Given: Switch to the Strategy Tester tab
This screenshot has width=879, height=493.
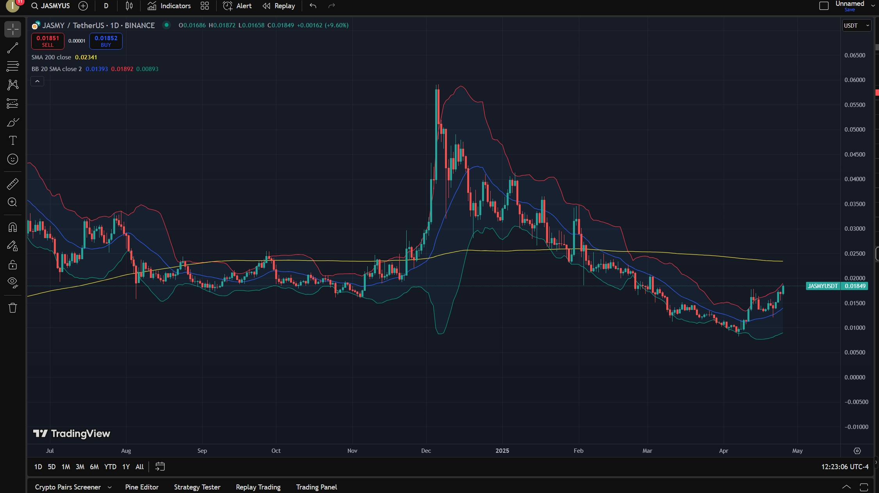Looking at the screenshot, I should click(197, 487).
